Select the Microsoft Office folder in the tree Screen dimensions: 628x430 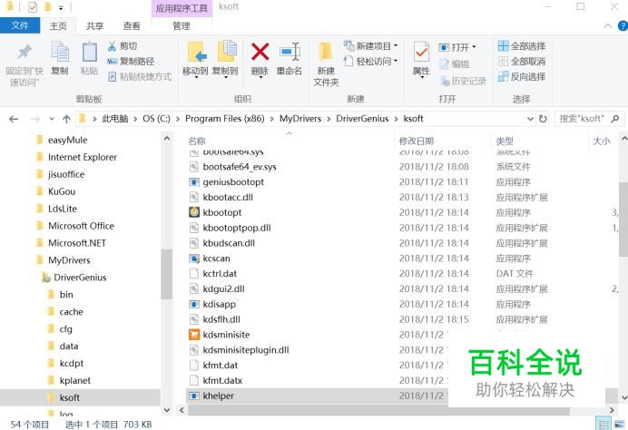coord(81,226)
